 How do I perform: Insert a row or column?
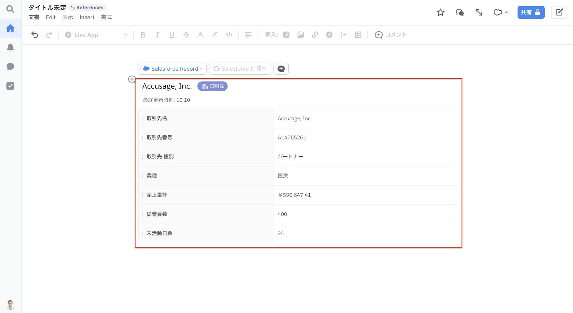click(344, 35)
